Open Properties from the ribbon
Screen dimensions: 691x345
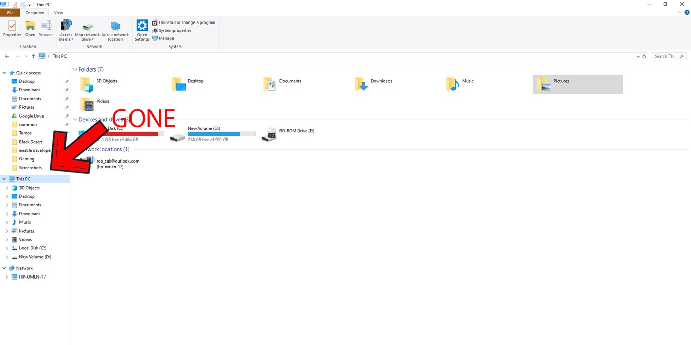(x=12, y=29)
